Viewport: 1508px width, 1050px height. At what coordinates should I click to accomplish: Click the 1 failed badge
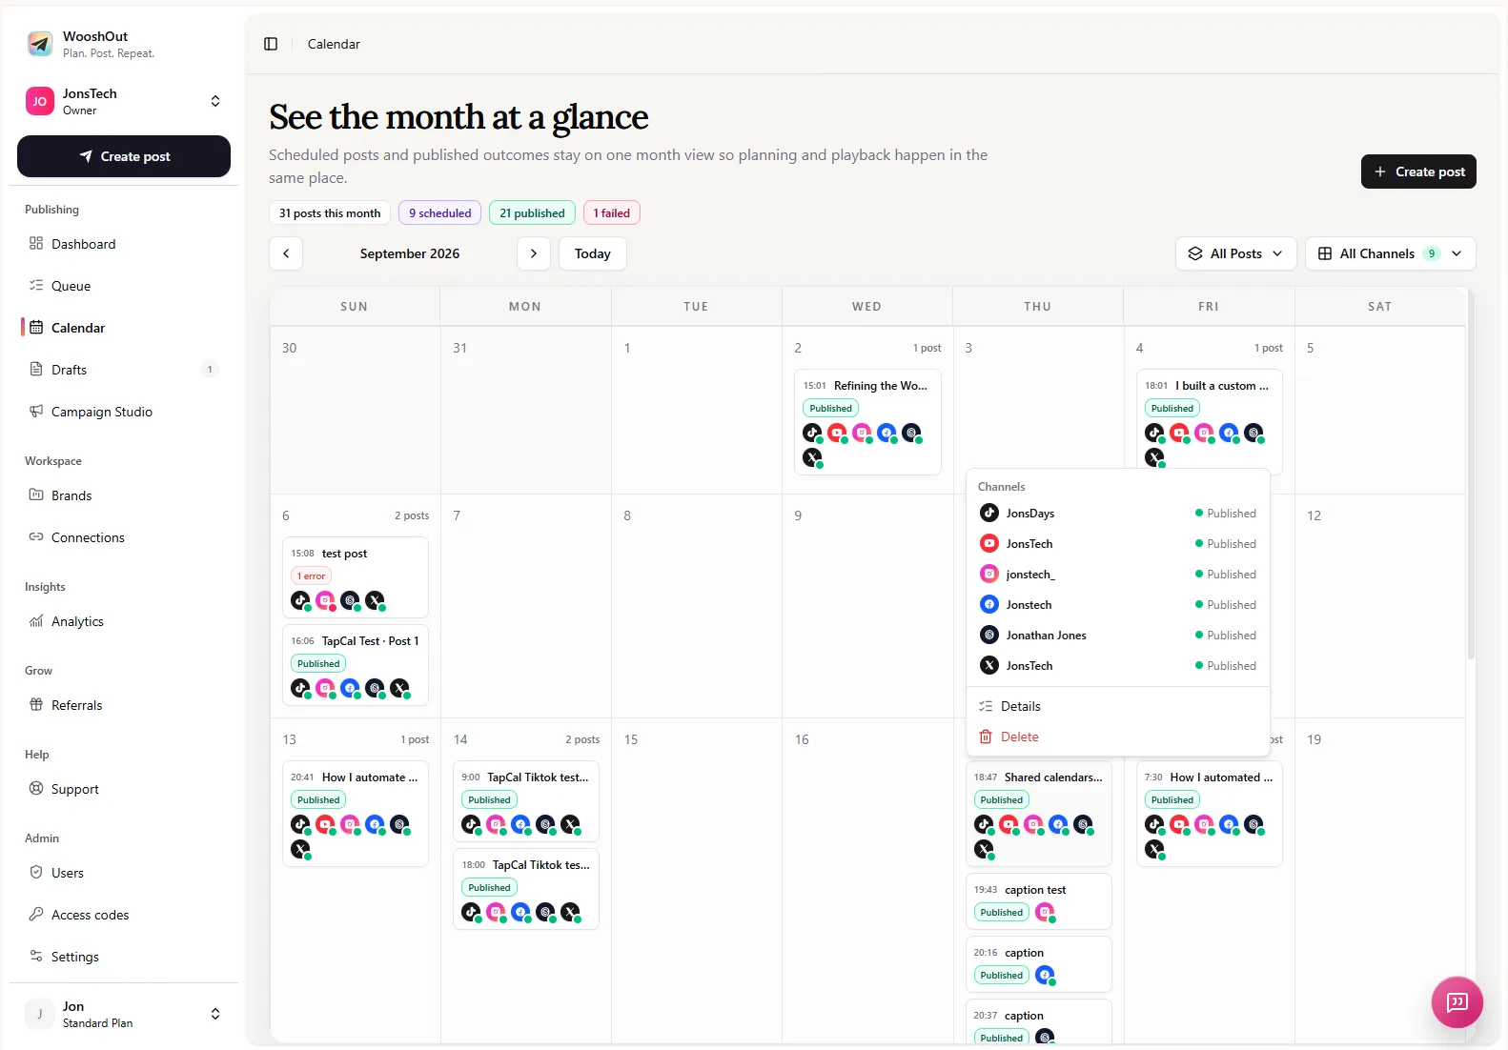[x=611, y=213]
